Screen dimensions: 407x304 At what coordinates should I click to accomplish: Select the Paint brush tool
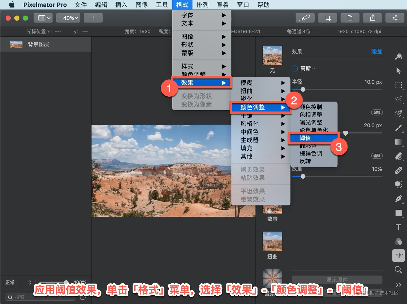point(398,128)
